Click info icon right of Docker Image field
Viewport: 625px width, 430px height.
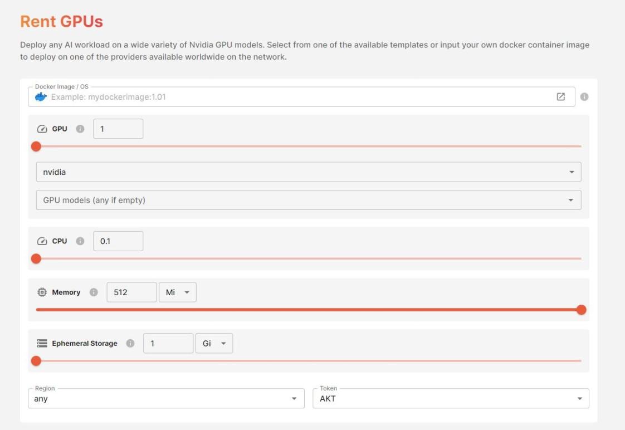(x=584, y=96)
